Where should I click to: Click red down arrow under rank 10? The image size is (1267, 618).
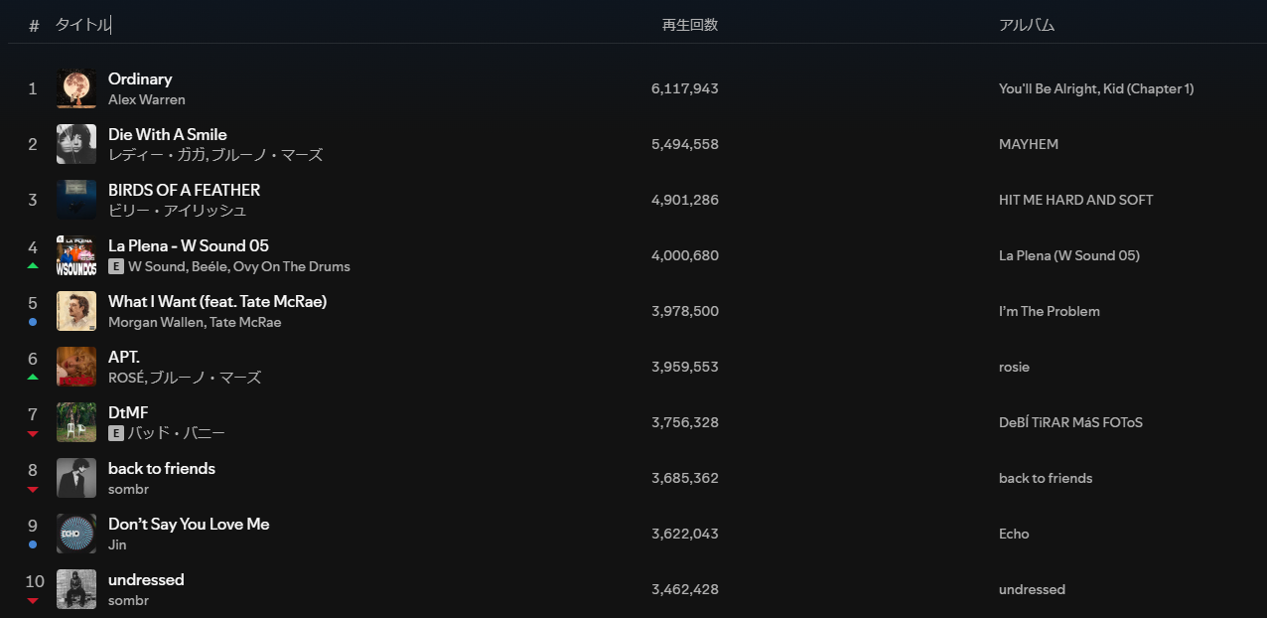(x=33, y=600)
